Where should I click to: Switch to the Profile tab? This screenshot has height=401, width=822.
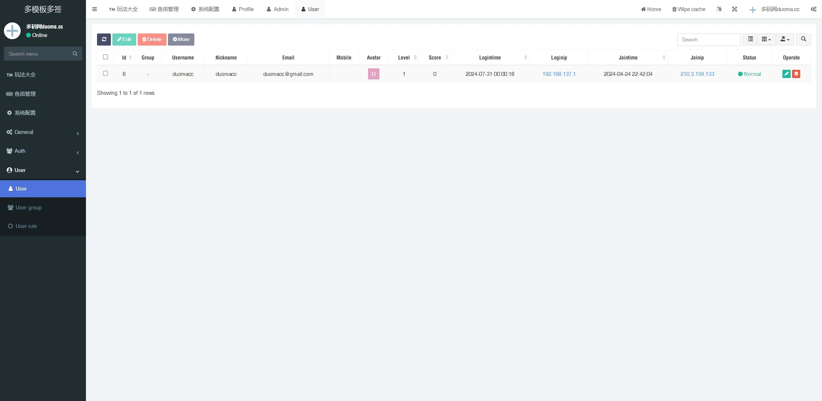(x=243, y=9)
